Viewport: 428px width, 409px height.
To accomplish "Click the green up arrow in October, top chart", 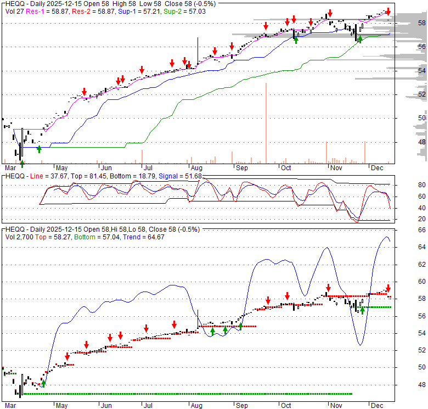I will 296,40.
